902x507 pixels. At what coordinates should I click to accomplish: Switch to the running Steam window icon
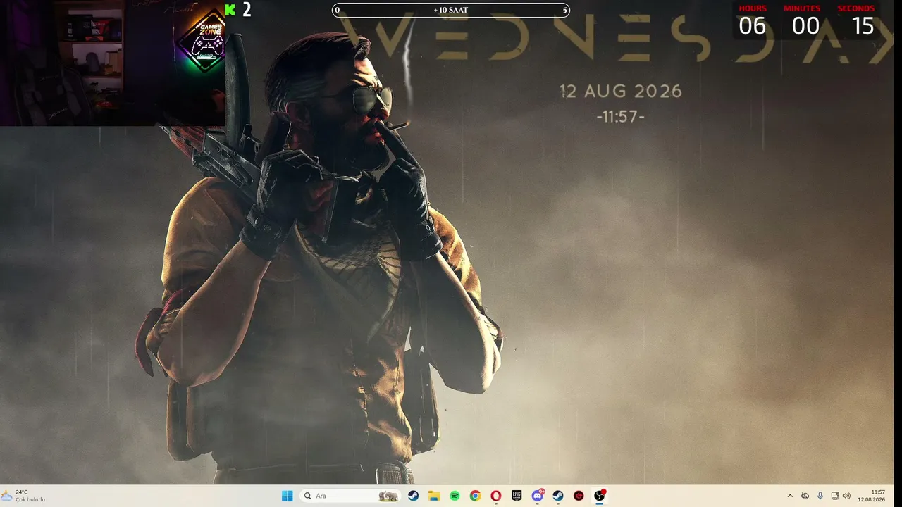point(558,496)
